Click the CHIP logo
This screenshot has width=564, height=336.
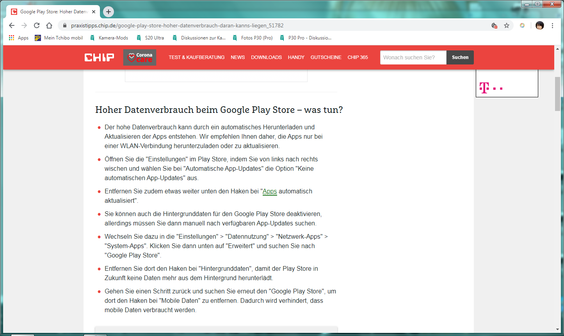100,57
